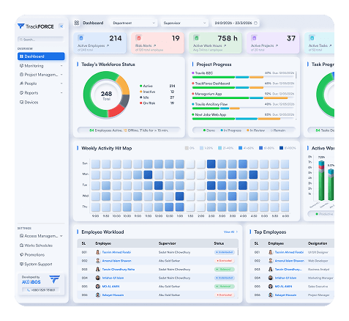The image size is (349, 321).
Task: Open the Supervisor dropdown
Action: coord(184,23)
